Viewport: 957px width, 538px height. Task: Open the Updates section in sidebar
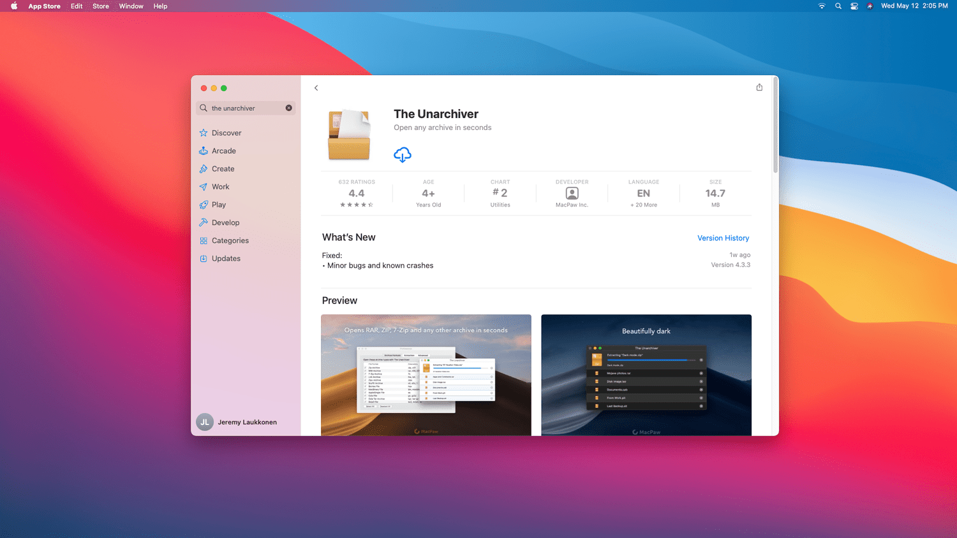pos(226,258)
